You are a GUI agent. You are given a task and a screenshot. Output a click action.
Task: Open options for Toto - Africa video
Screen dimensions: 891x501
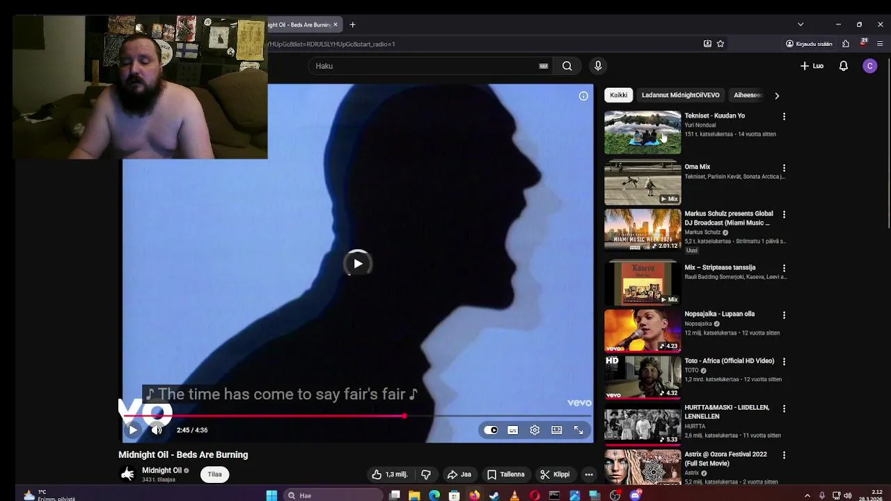784,361
